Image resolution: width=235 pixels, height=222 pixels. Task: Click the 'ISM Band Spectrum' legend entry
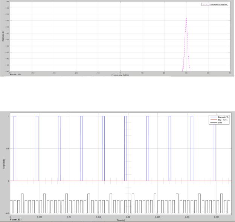coord(215,5)
